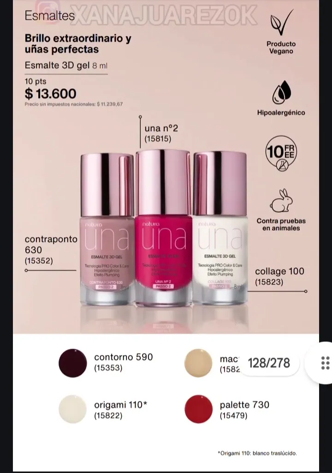
Task: Select the beige swatch beside the page counter
Action: coord(198,363)
